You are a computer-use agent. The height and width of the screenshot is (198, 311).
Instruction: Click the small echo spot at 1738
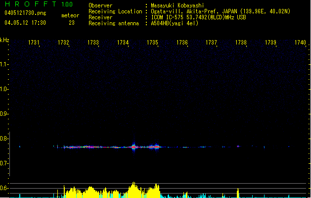pyautogui.click(x=238, y=147)
